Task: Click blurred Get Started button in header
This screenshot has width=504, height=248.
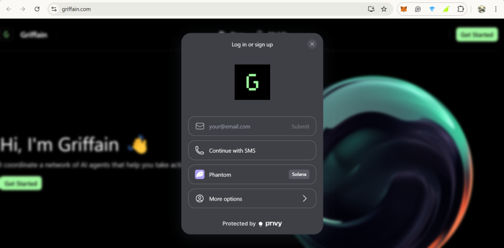Action: point(476,35)
